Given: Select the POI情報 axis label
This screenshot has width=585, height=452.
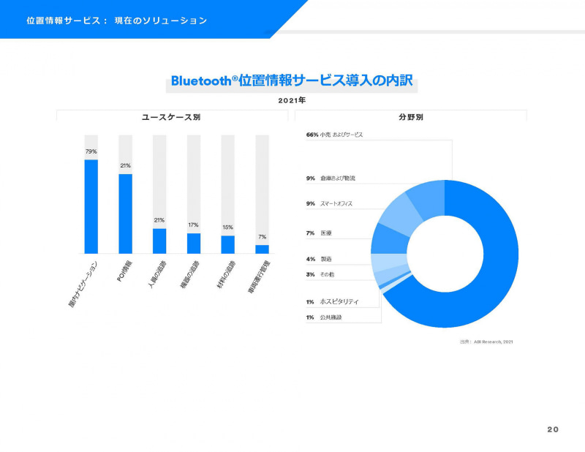Looking at the screenshot, I should tap(124, 271).
